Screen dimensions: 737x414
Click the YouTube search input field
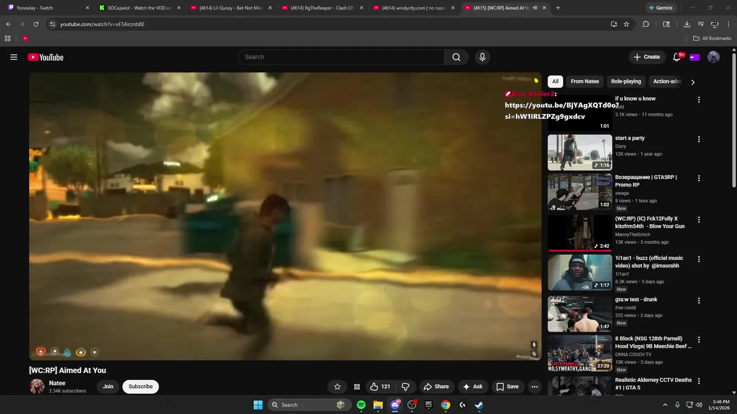click(x=341, y=57)
